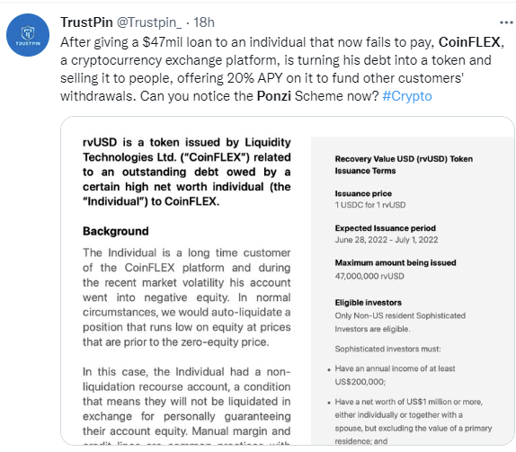Open the three-dot more options menu
This screenshot has width=516, height=452.
tap(506, 22)
